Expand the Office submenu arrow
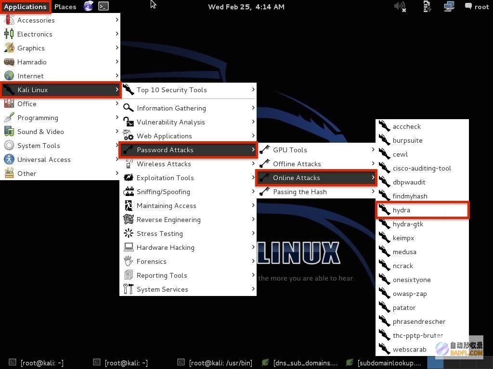 [117, 103]
